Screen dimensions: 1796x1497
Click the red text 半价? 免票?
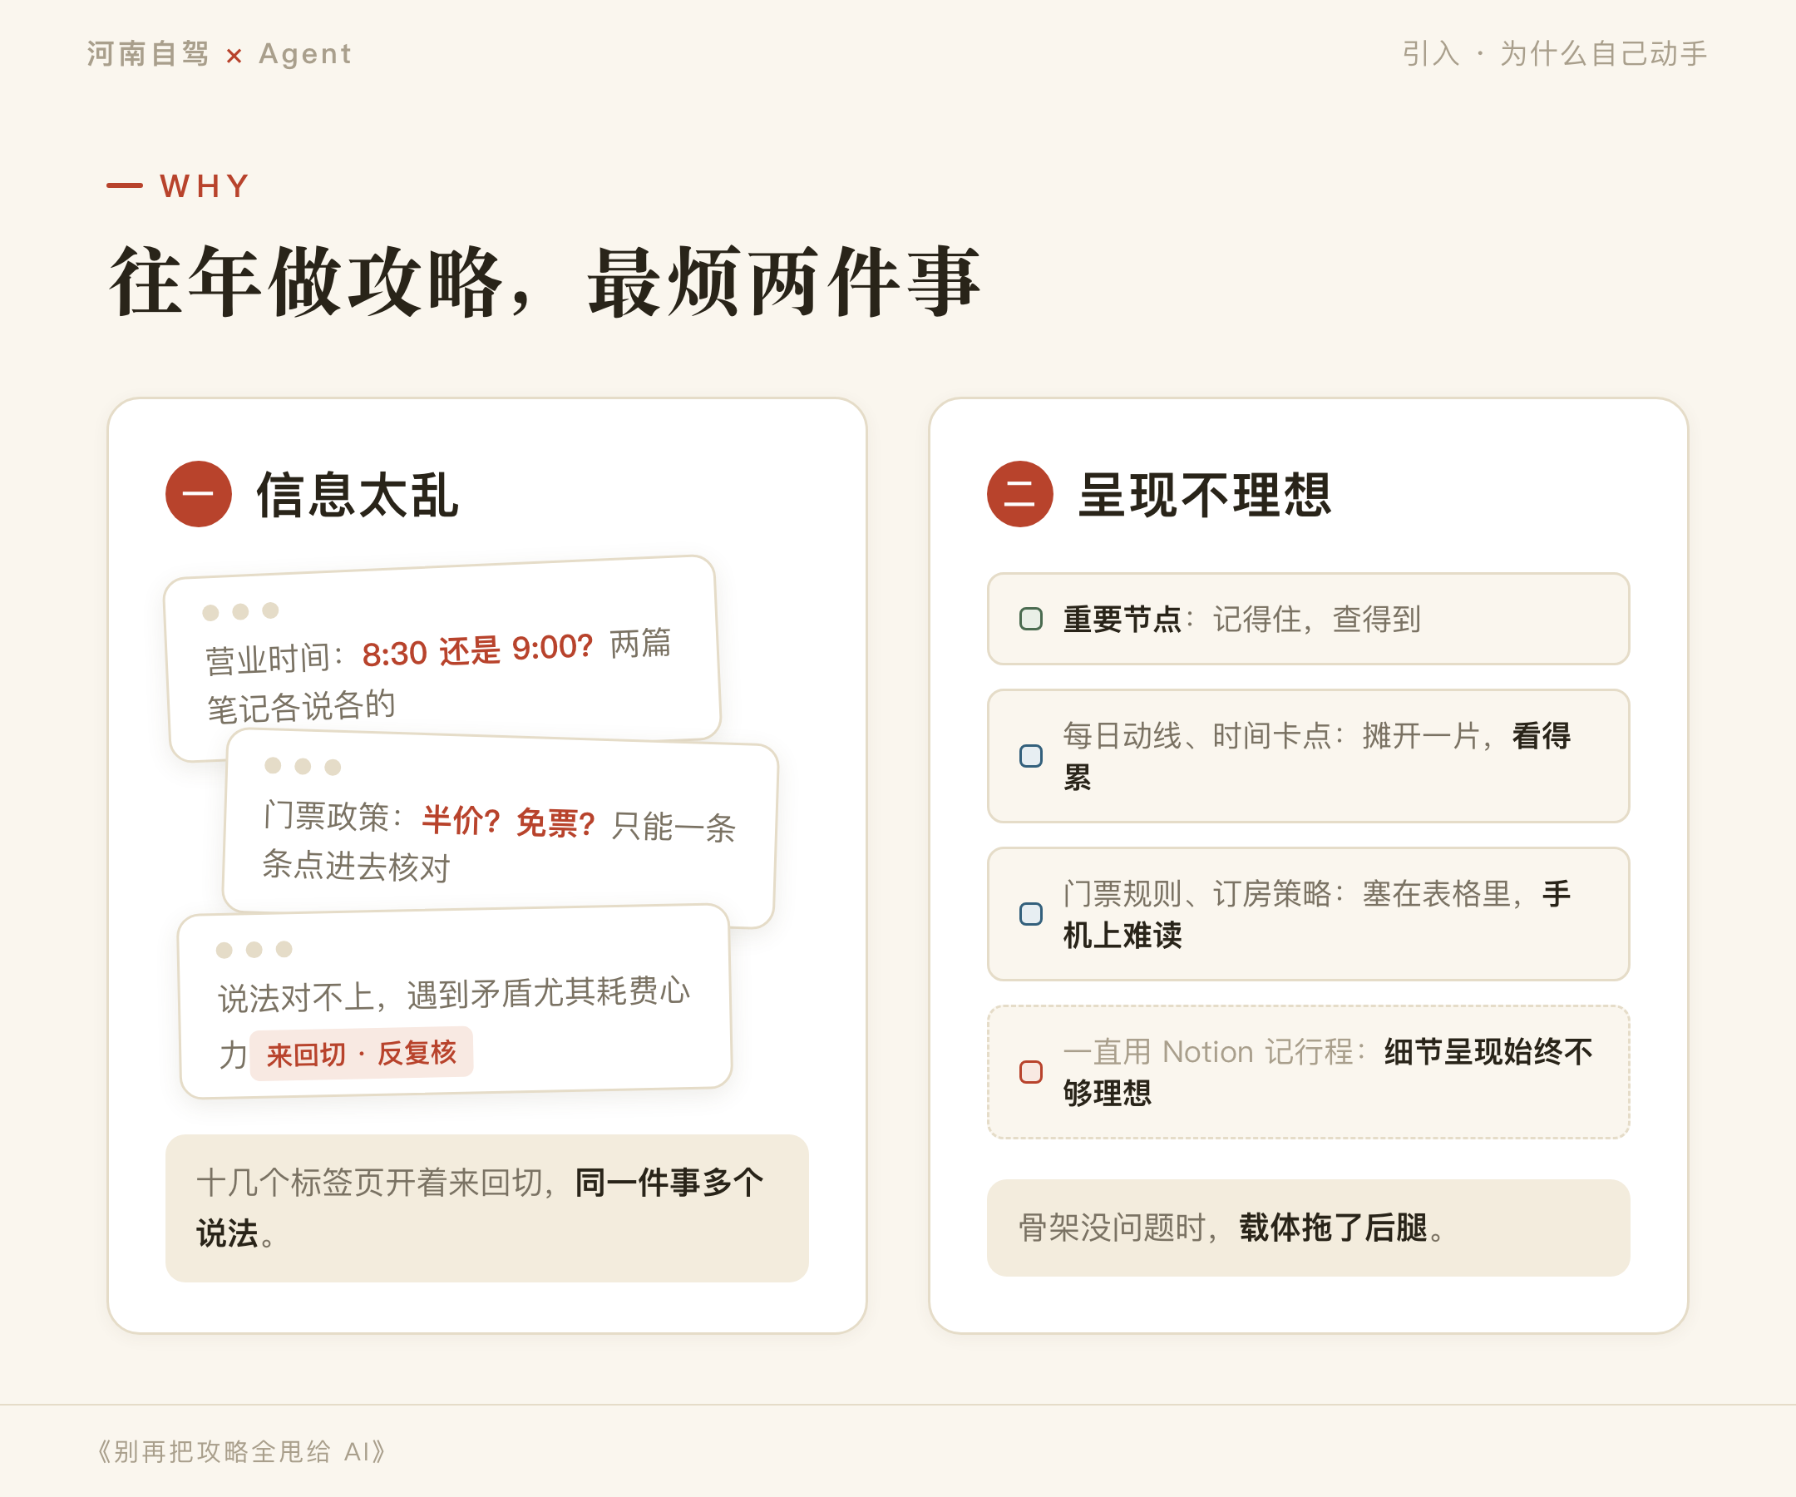(x=509, y=822)
